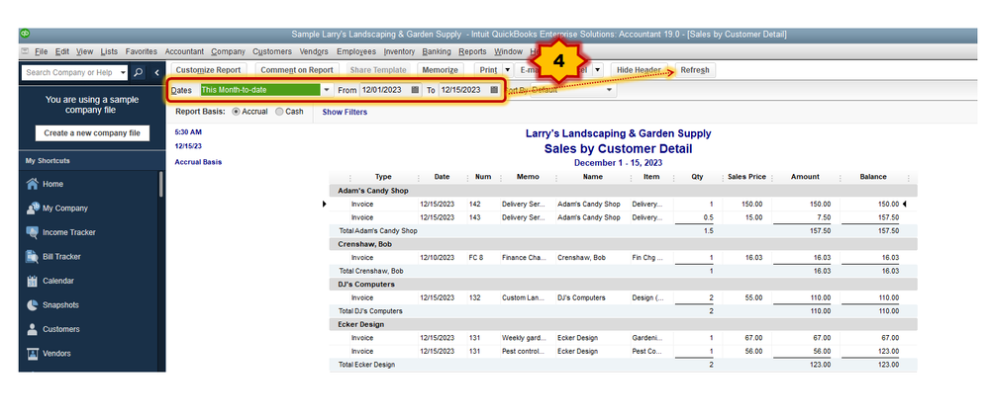Click the QuickBooks logo icon in title bar
This screenshot has width=989, height=418.
pyautogui.click(x=25, y=34)
